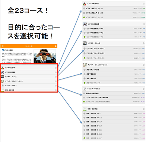Click the ビジネス英語入門 panel header thumbnail on the right
Viewport: 149px width, 142px height.
85,4
